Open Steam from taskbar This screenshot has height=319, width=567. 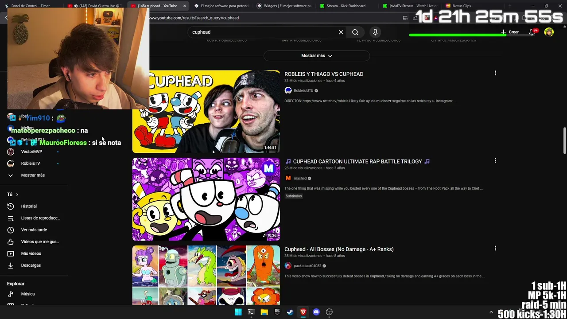pyautogui.click(x=290, y=312)
